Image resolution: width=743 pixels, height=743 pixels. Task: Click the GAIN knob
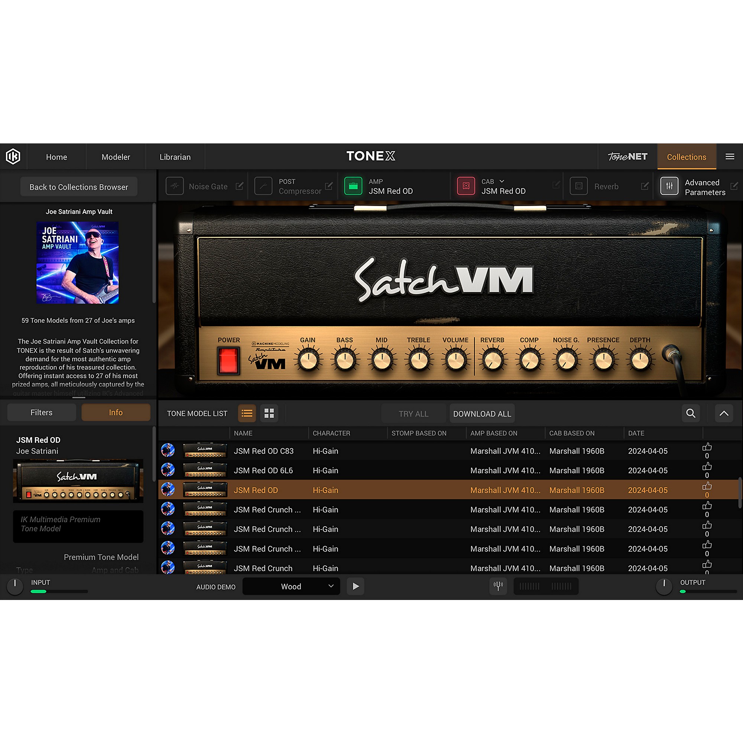(308, 360)
